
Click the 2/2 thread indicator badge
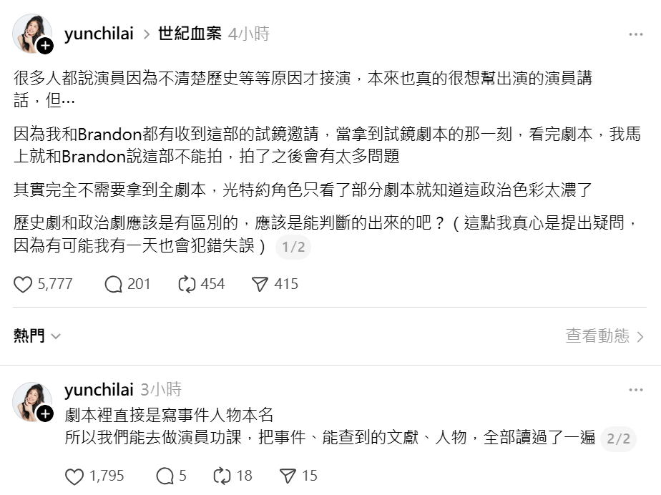click(618, 438)
